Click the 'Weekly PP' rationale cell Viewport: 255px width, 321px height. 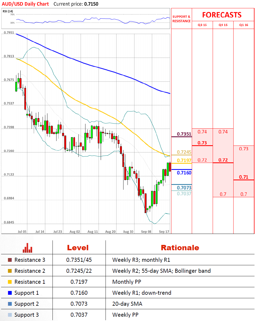tap(125, 315)
